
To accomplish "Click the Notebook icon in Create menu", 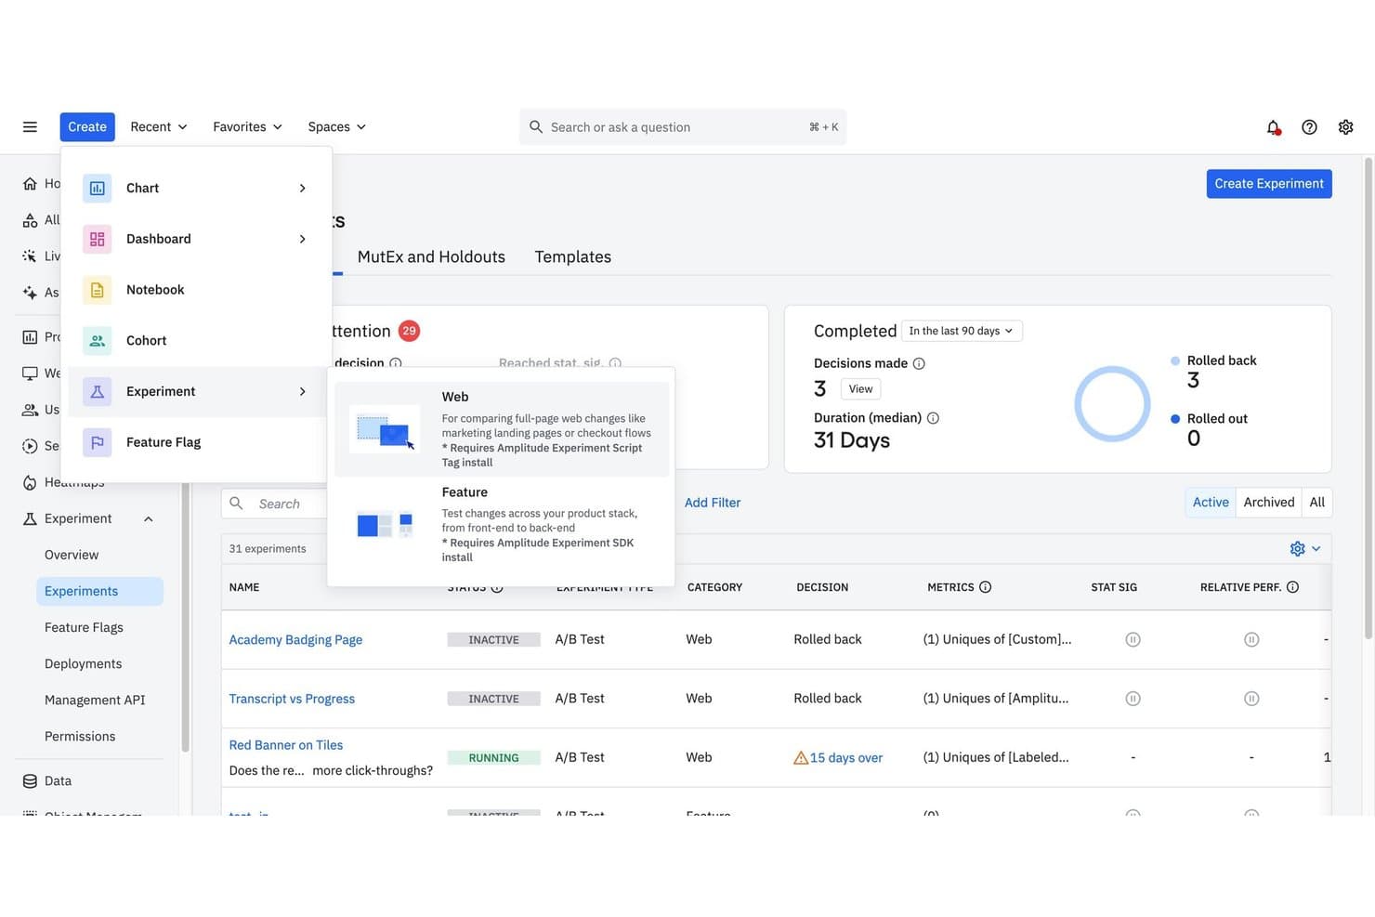I will 97,290.
